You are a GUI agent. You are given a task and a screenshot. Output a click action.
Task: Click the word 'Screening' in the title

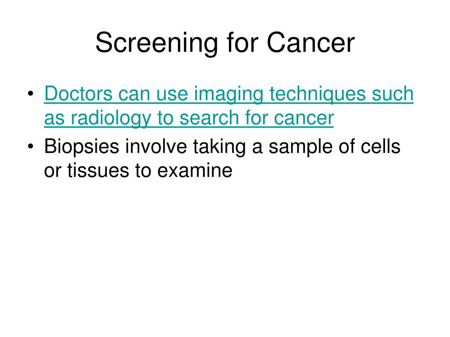point(157,43)
